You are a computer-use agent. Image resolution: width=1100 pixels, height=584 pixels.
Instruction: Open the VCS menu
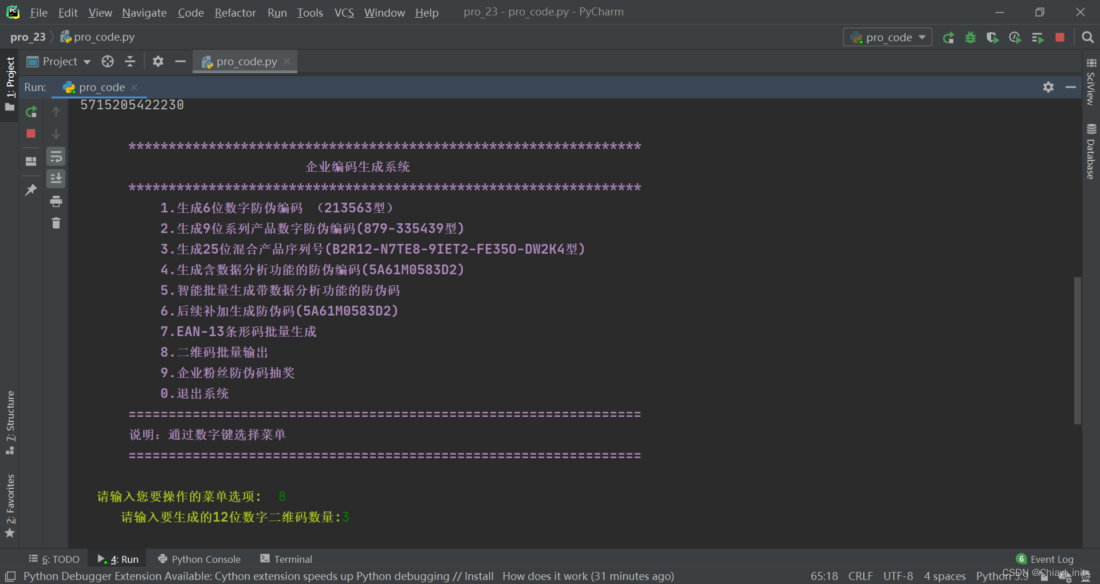tap(344, 13)
